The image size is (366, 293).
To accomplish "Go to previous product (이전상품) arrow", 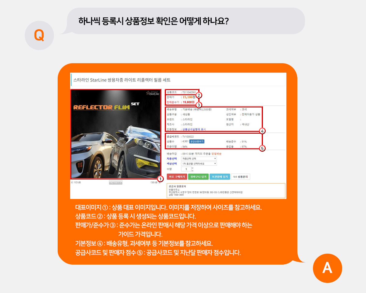I will (72, 182).
